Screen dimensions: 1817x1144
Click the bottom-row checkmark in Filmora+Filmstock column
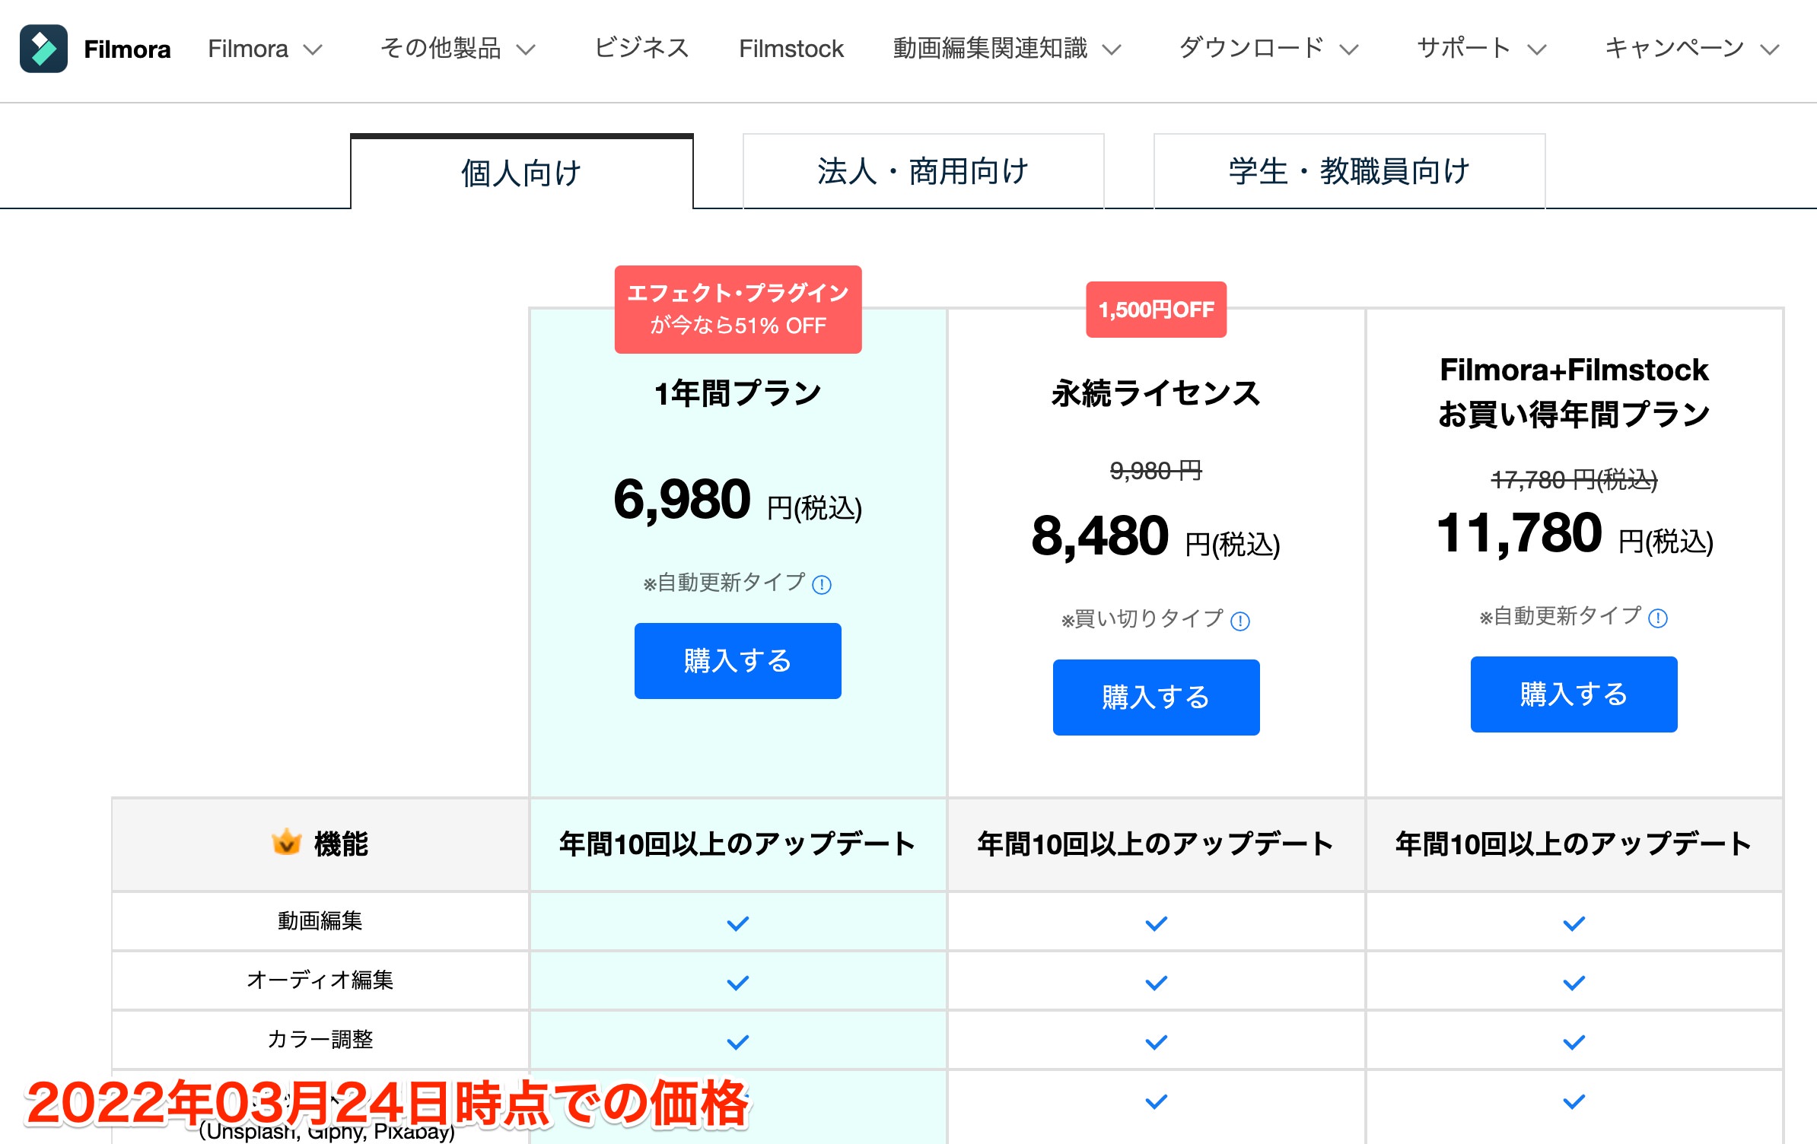pyautogui.click(x=1574, y=1101)
